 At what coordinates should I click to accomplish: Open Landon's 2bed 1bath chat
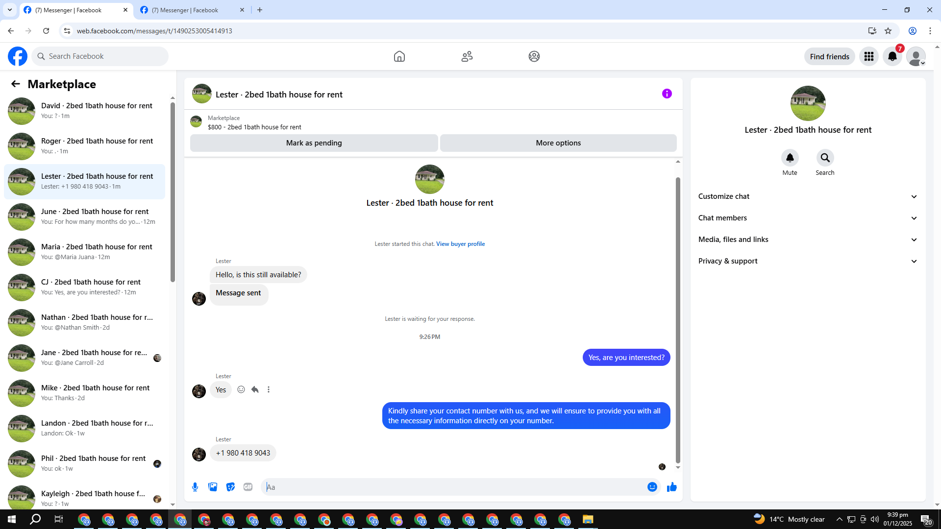coord(84,428)
